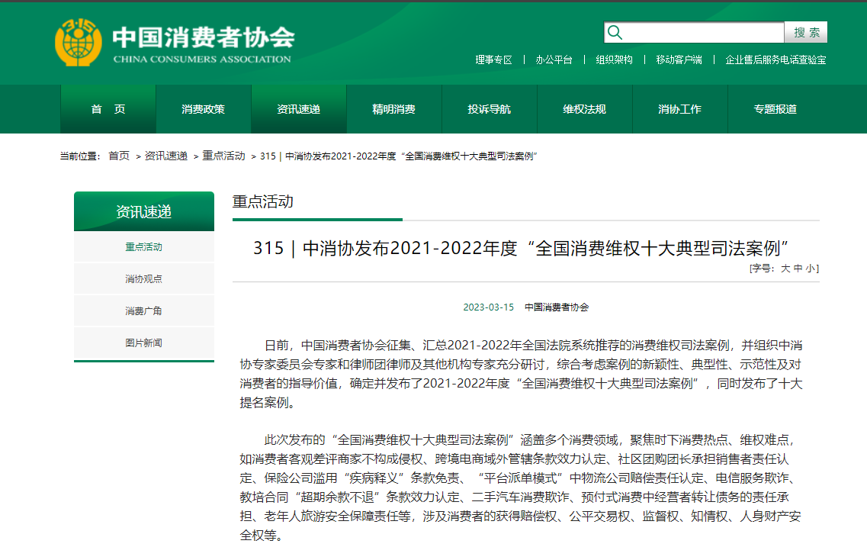867x547 pixels.
Task: Click 资讯速递 in the breadcrumb trail
Action: 166,156
